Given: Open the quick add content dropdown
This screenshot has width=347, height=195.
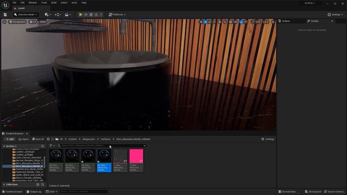Looking at the screenshot, I should (x=48, y=15).
